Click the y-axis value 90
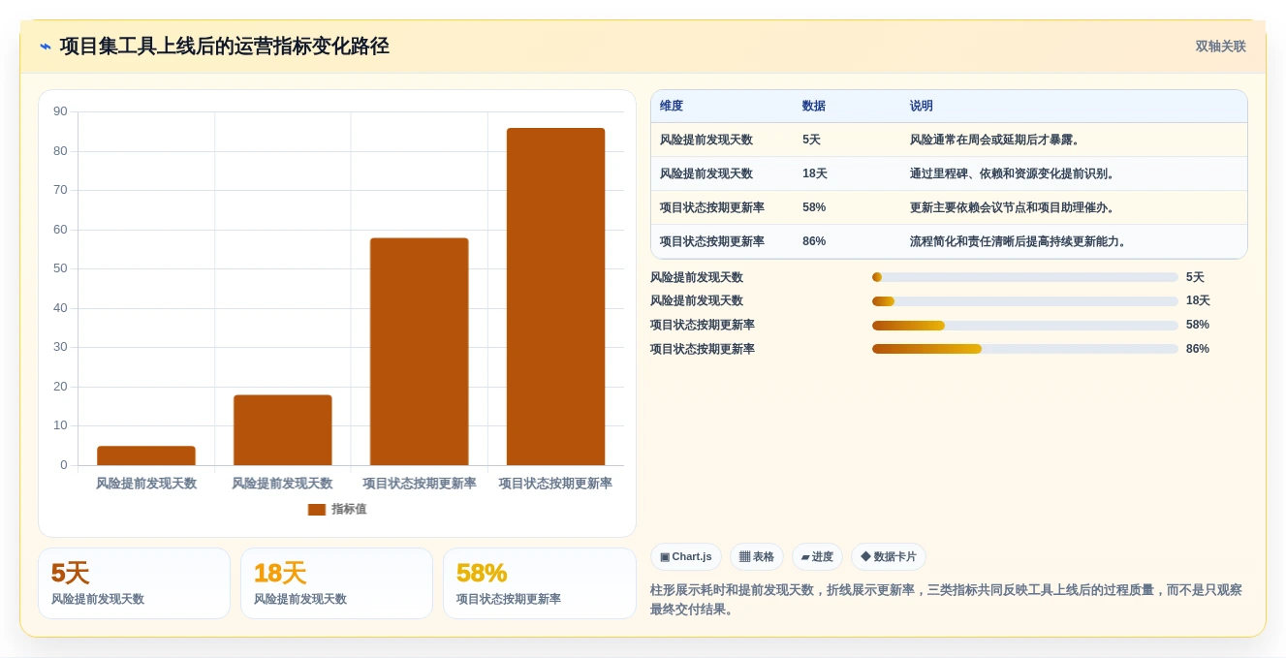The image size is (1286, 658). click(x=61, y=111)
